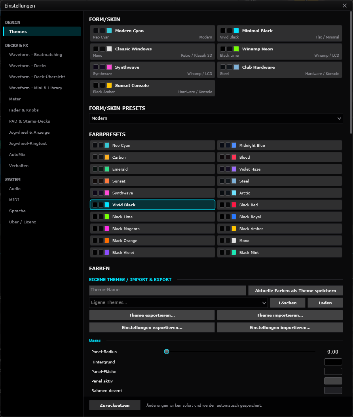
Task: Choose the Mono color preset row
Action: [279, 241]
